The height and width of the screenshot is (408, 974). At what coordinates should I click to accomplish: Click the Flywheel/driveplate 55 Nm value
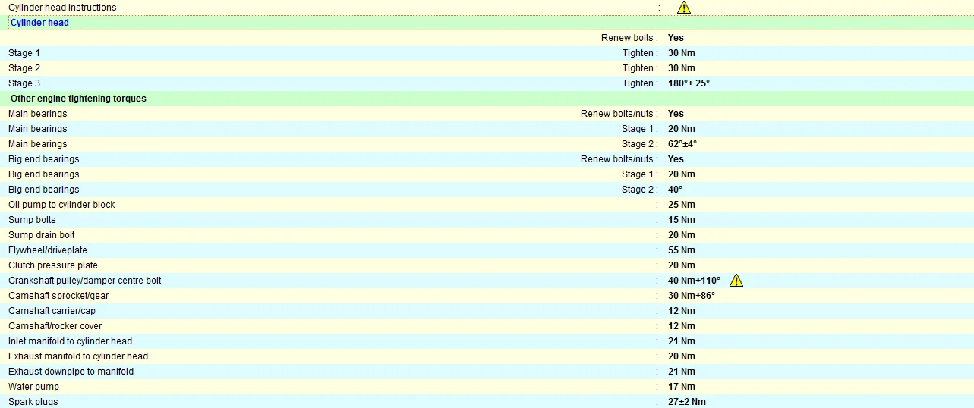[682, 250]
